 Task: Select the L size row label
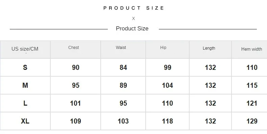point(25,103)
